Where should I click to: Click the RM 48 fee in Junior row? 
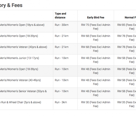point(96,60)
